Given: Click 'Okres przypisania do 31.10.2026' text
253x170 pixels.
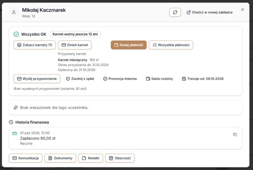Looking at the screenshot, I should (83, 65).
